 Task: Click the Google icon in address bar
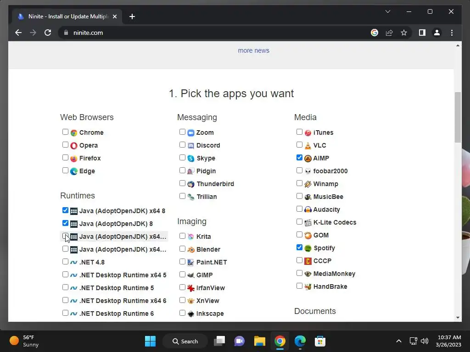[375, 33]
